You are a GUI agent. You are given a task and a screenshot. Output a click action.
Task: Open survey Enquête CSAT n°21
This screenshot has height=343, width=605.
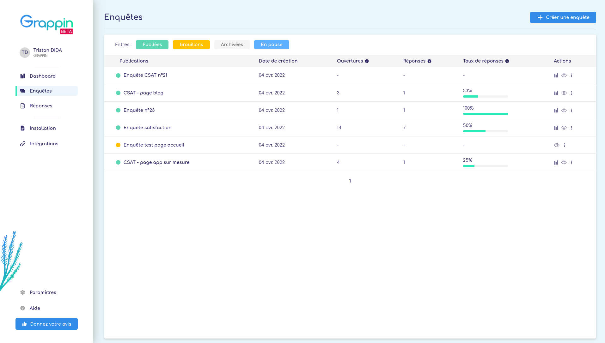tap(145, 75)
